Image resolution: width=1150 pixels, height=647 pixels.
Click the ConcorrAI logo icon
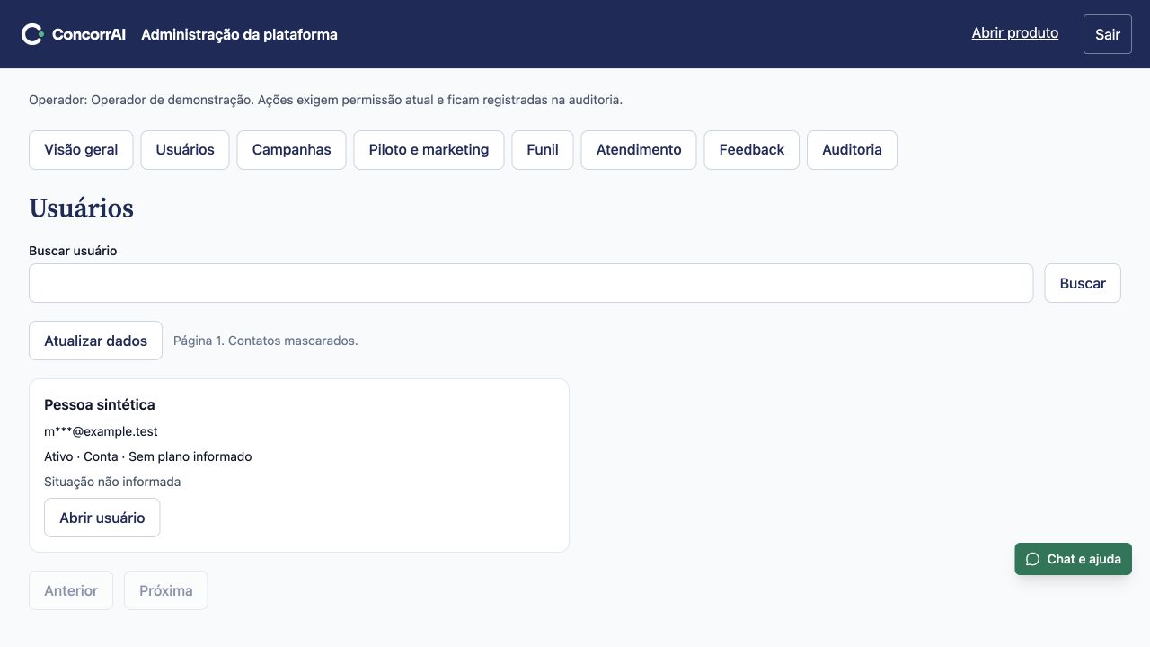point(32,34)
